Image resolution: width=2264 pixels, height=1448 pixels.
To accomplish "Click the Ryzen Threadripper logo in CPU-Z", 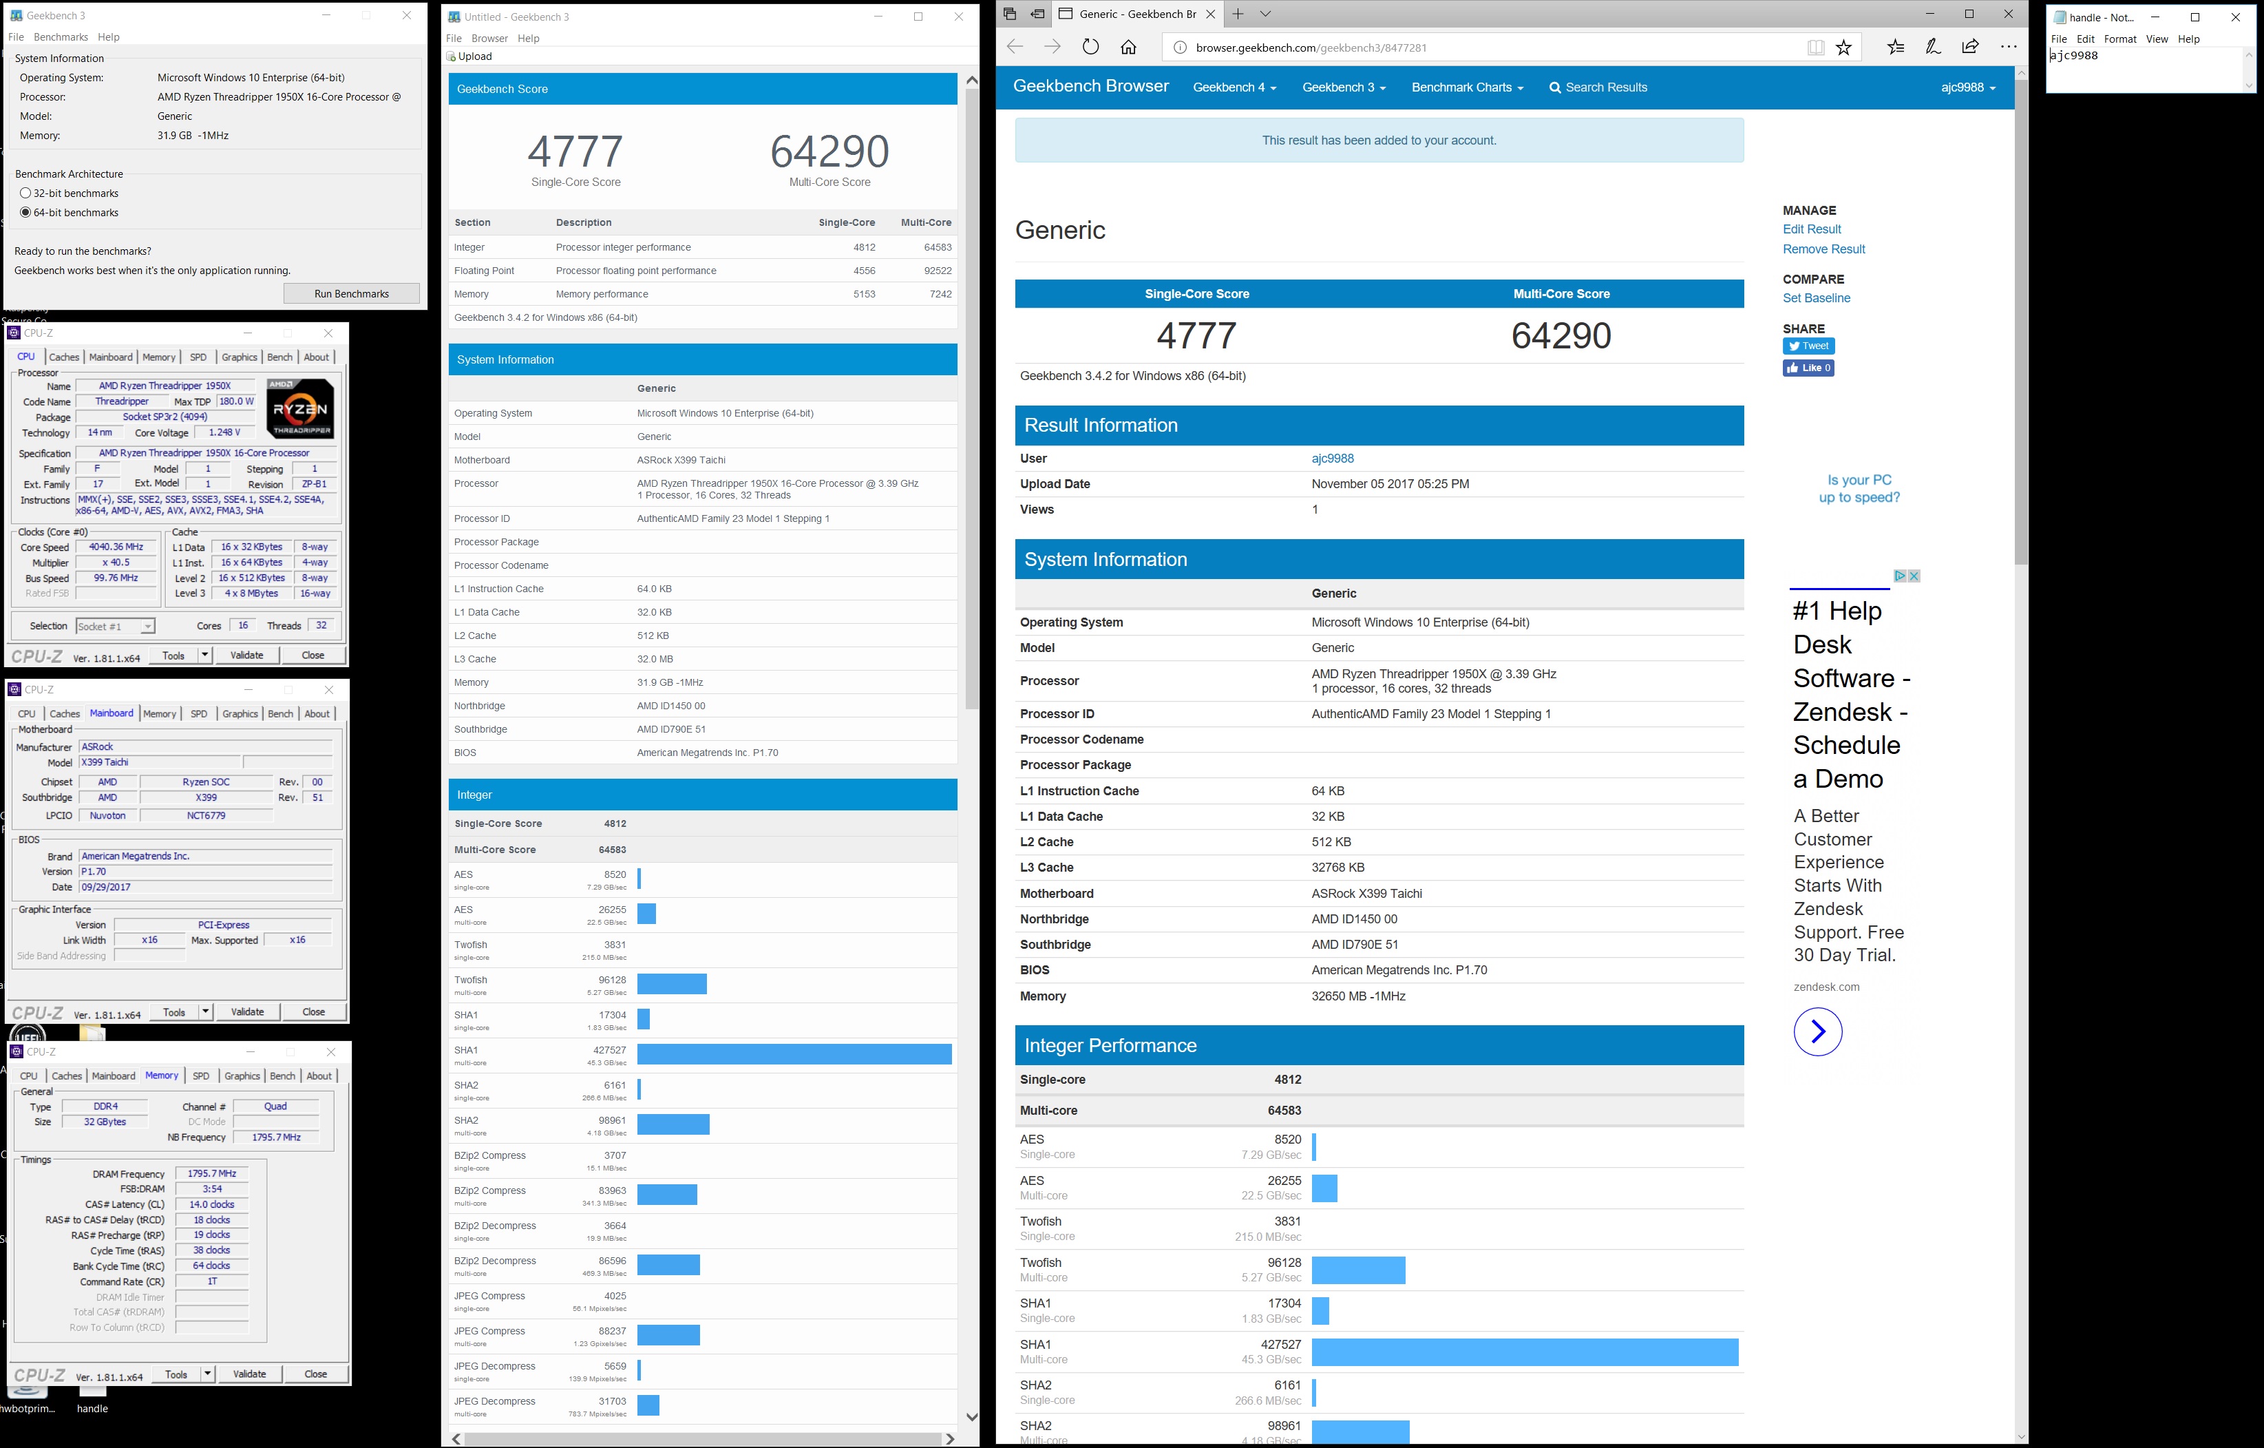I will click(300, 409).
